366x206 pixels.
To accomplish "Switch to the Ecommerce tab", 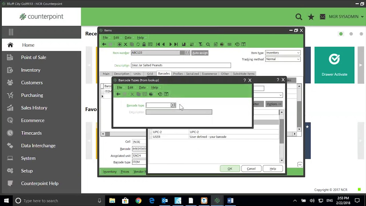I will (209, 74).
